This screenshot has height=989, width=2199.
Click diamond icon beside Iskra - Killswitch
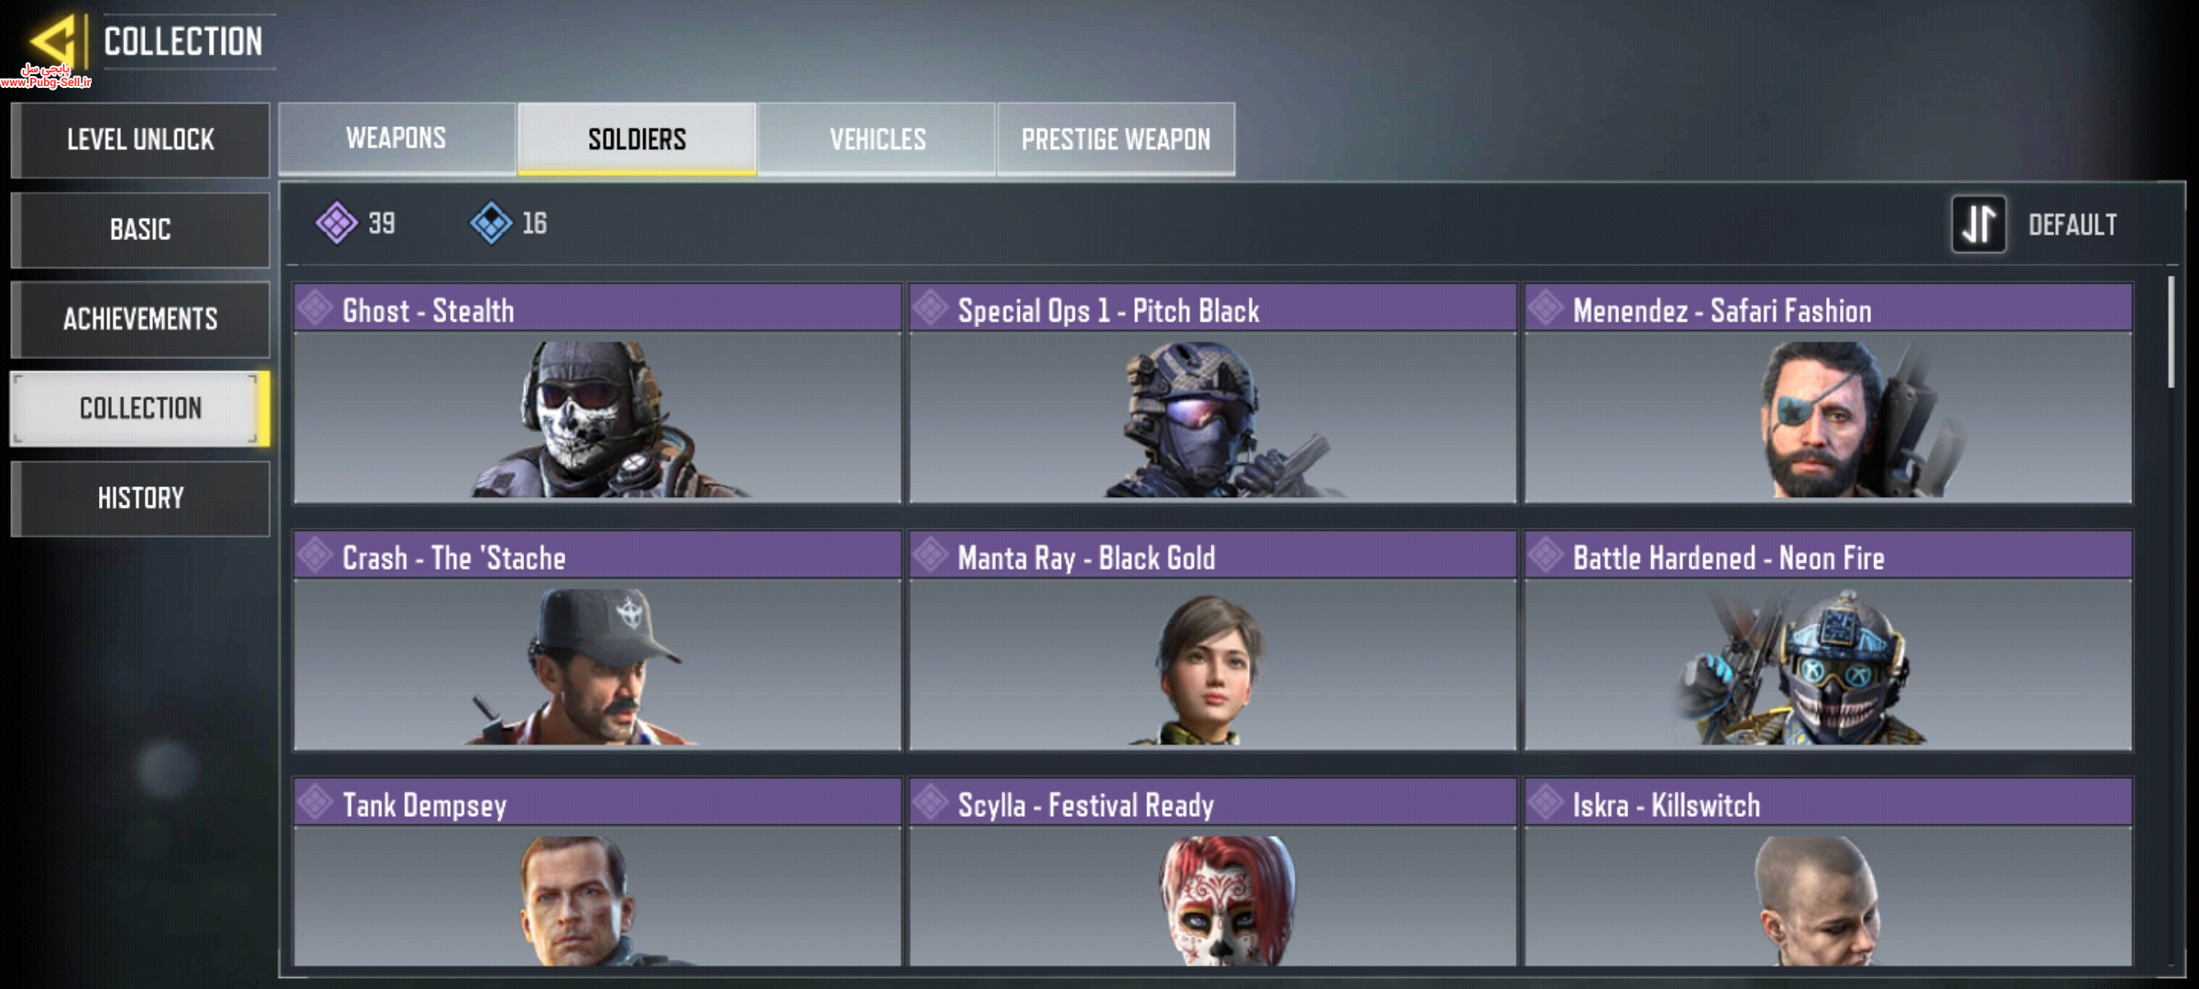pos(1546,802)
